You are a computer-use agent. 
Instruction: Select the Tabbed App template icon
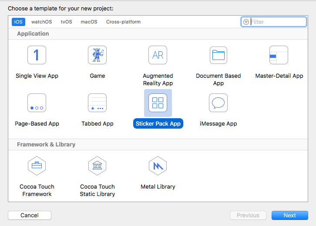point(97,103)
